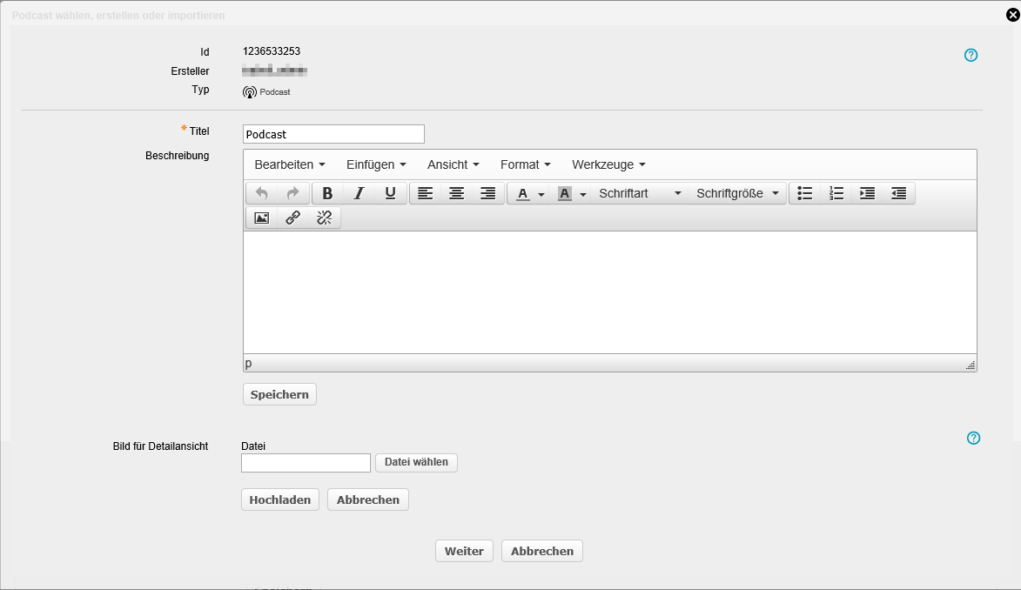
Task: Open the Schriftgröße size dropdown
Action: 737,193
